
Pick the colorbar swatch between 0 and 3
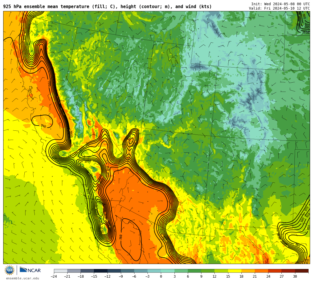168,271
